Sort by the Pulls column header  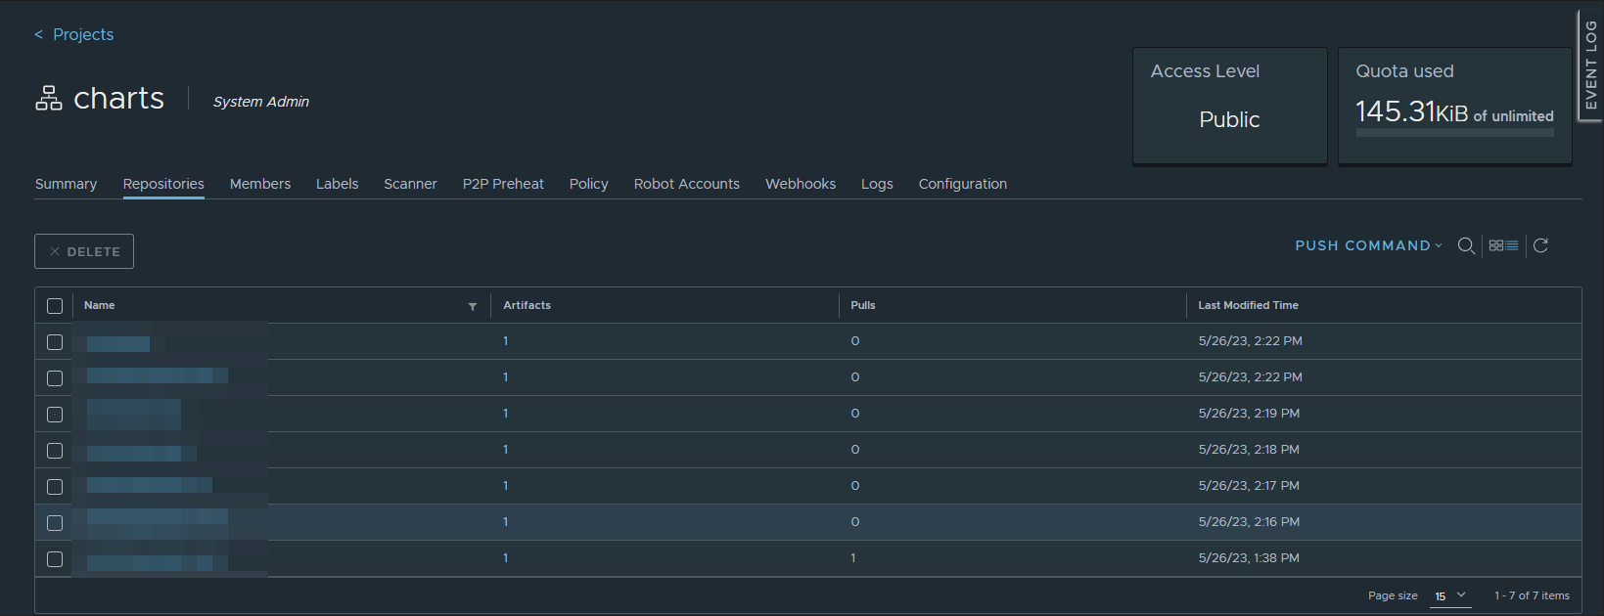click(863, 305)
